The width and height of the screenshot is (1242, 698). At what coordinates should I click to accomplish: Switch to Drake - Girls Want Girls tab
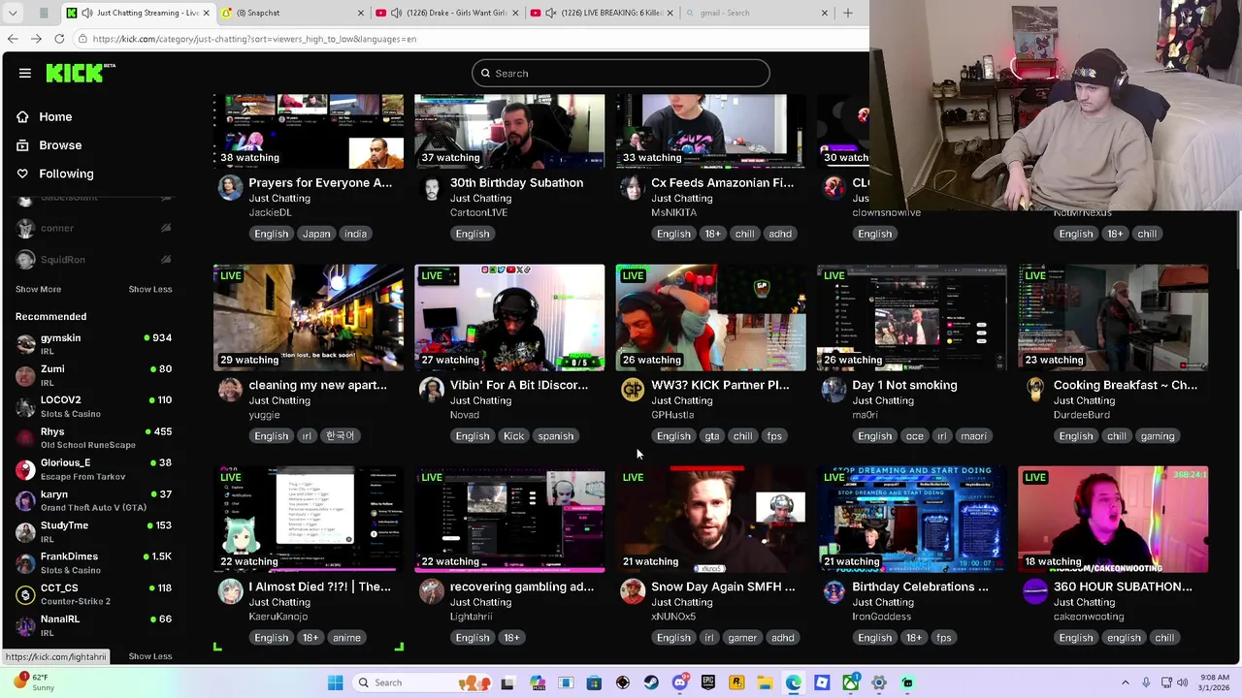(446, 13)
